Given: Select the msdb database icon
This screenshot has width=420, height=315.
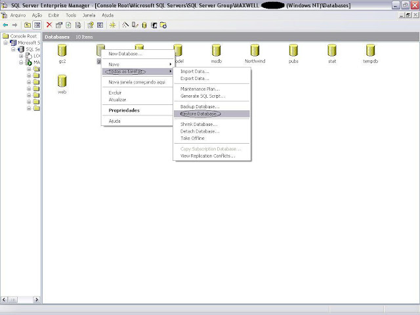Looking at the screenshot, I should 216,51.
